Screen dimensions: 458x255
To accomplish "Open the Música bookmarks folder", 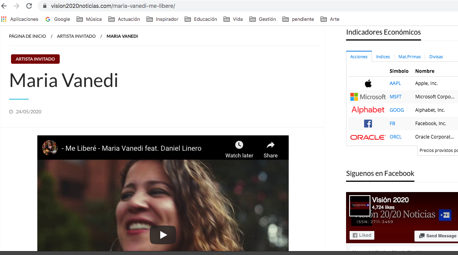I will (89, 19).
